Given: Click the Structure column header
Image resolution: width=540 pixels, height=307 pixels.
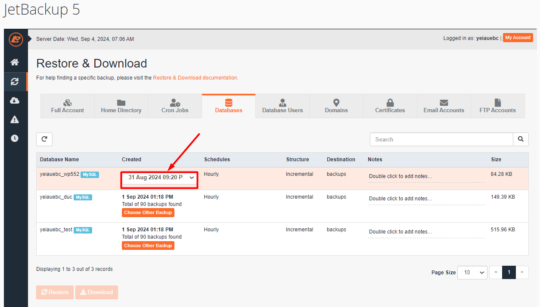Looking at the screenshot, I should coord(298,160).
